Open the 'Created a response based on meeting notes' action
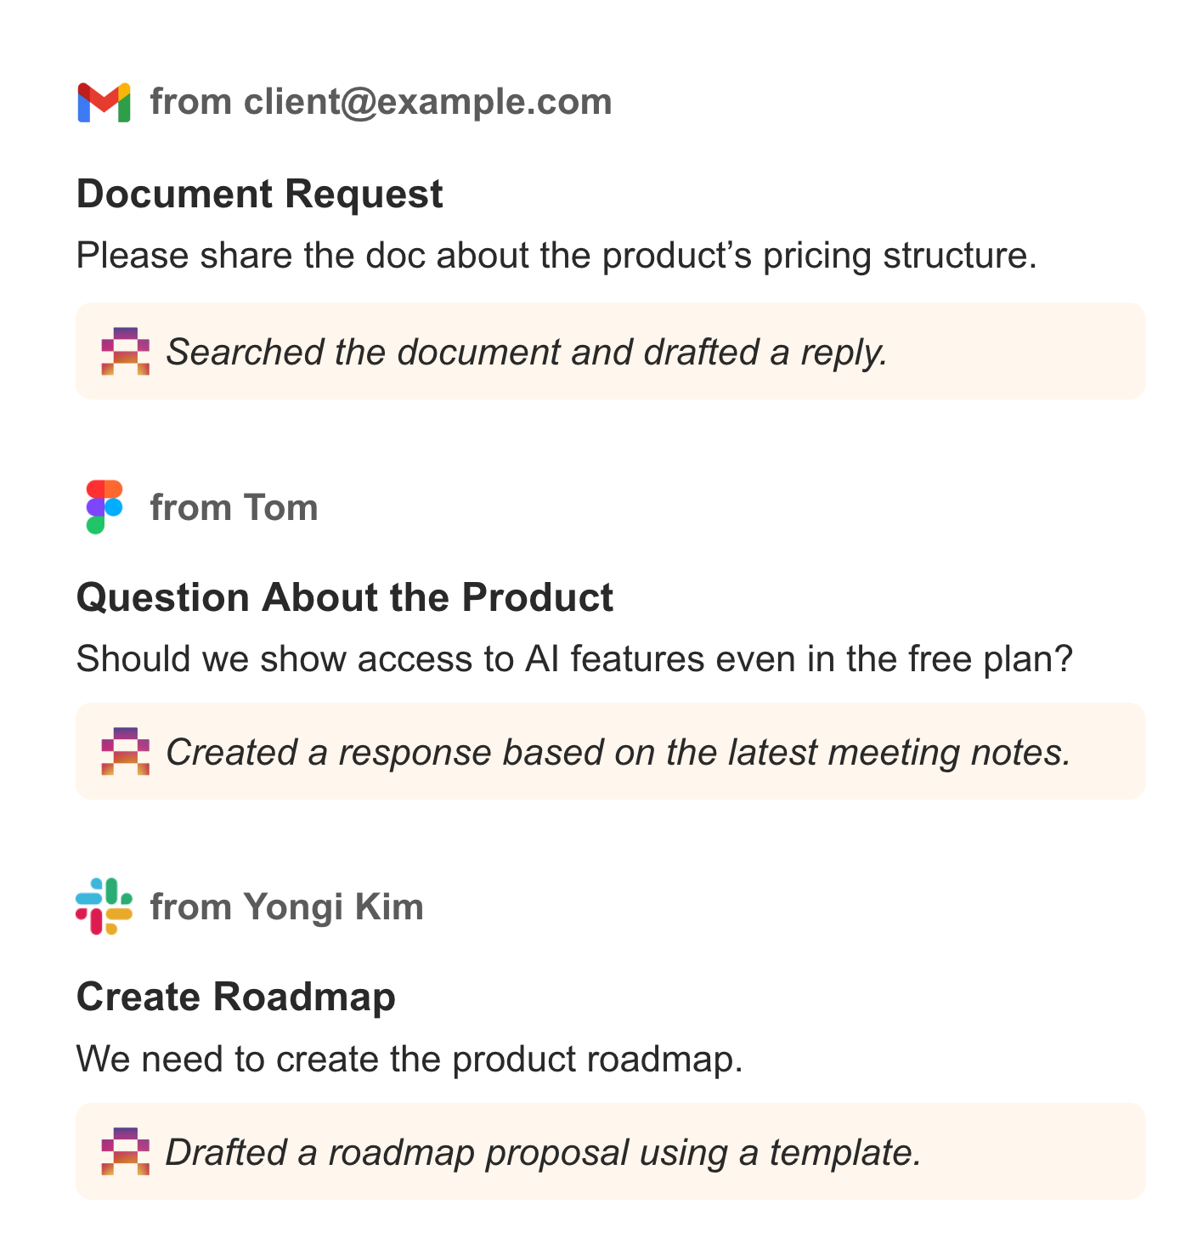 coord(611,751)
